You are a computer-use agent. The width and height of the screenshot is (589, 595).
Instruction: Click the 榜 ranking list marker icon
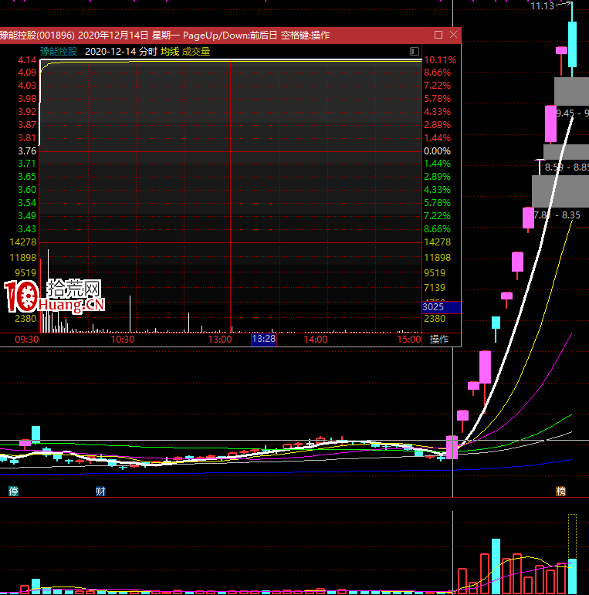coord(560,491)
